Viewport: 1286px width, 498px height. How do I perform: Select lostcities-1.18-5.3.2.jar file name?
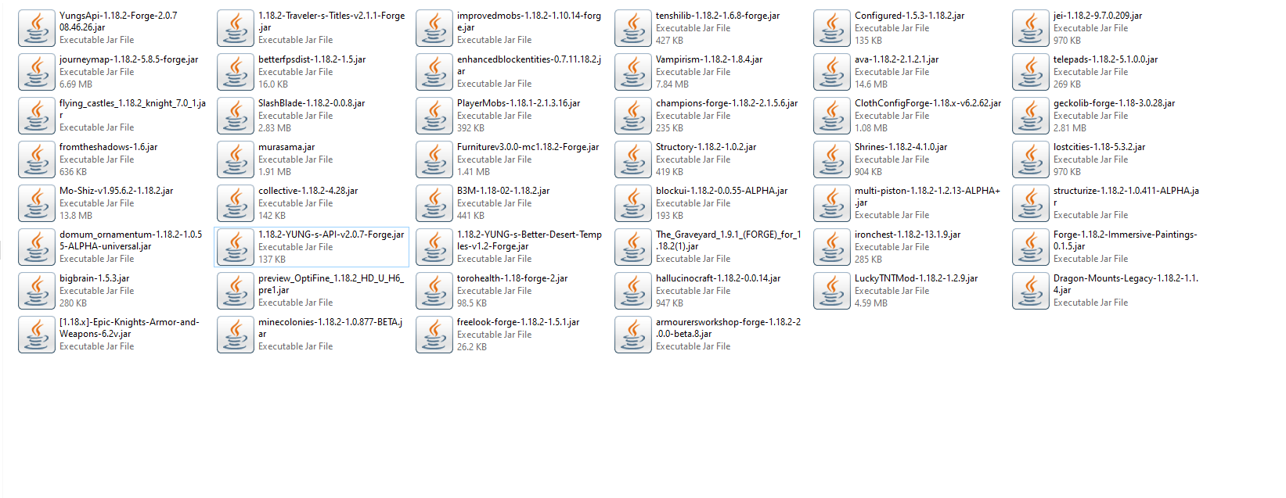point(1100,147)
